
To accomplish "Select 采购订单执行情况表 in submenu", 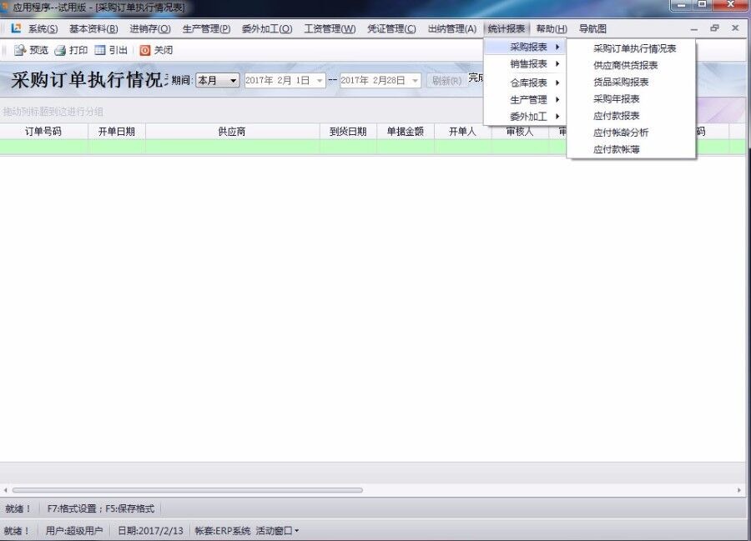I will pos(635,48).
